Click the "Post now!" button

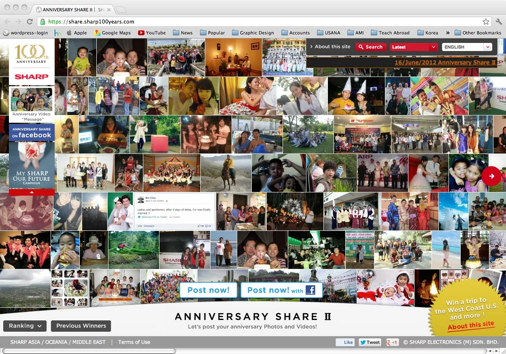(208, 290)
